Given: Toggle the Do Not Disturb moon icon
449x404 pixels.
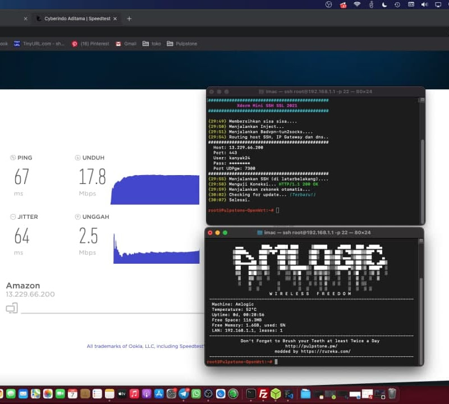Looking at the screenshot, I should click(384, 4).
